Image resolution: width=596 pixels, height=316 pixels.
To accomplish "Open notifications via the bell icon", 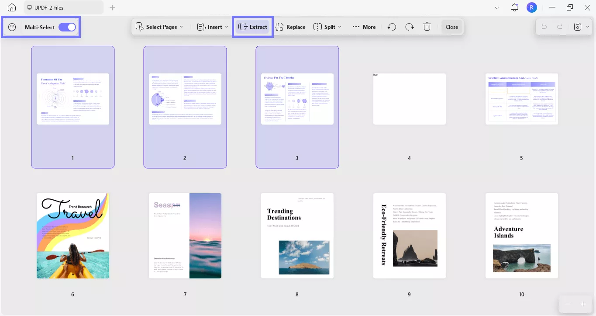I will point(514,7).
